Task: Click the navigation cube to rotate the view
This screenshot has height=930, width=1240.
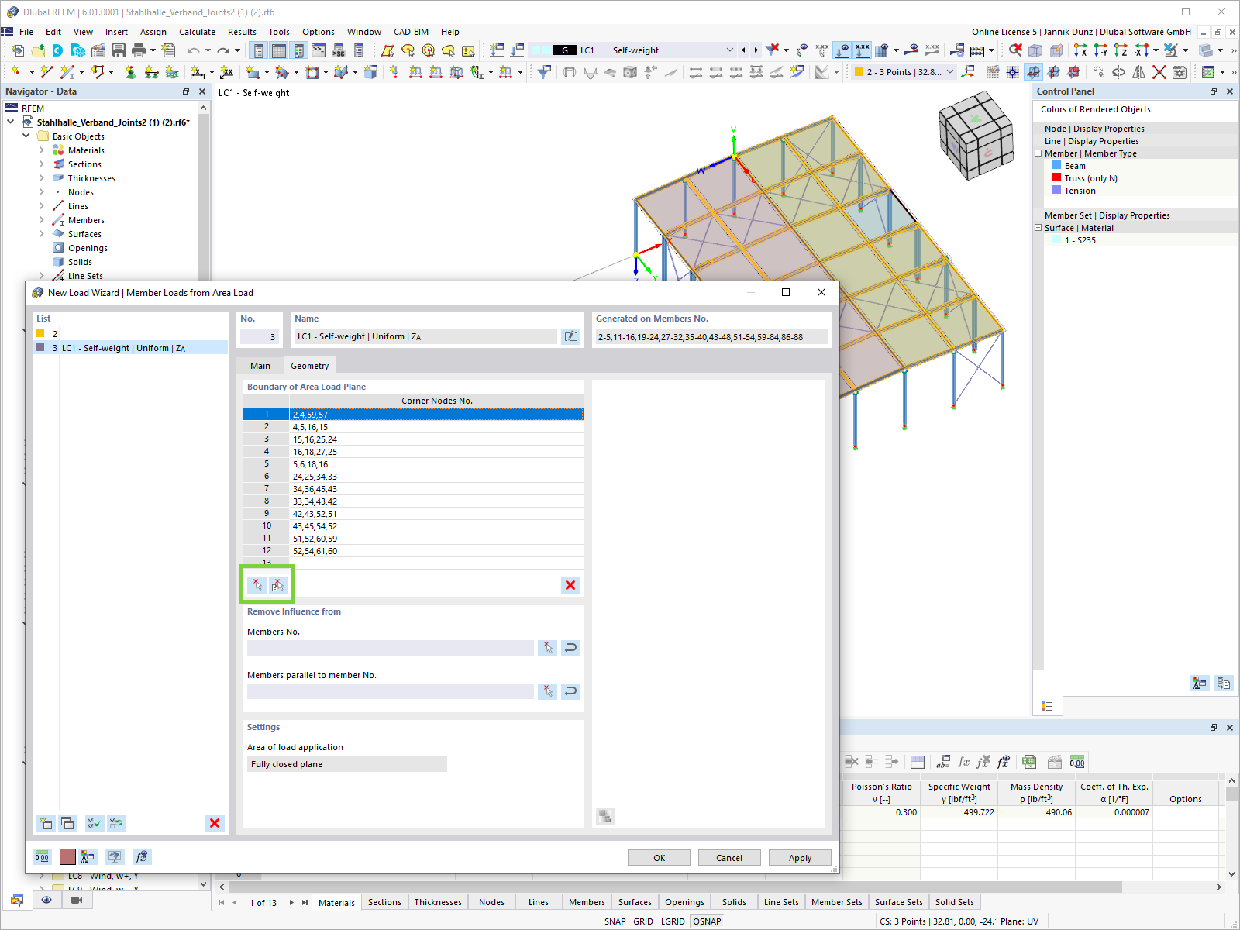Action: tap(976, 133)
